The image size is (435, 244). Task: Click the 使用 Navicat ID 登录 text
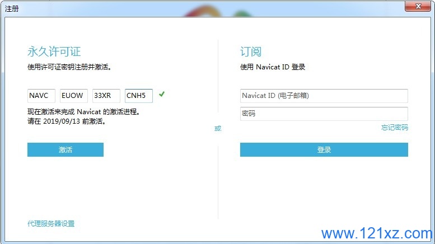click(x=273, y=67)
